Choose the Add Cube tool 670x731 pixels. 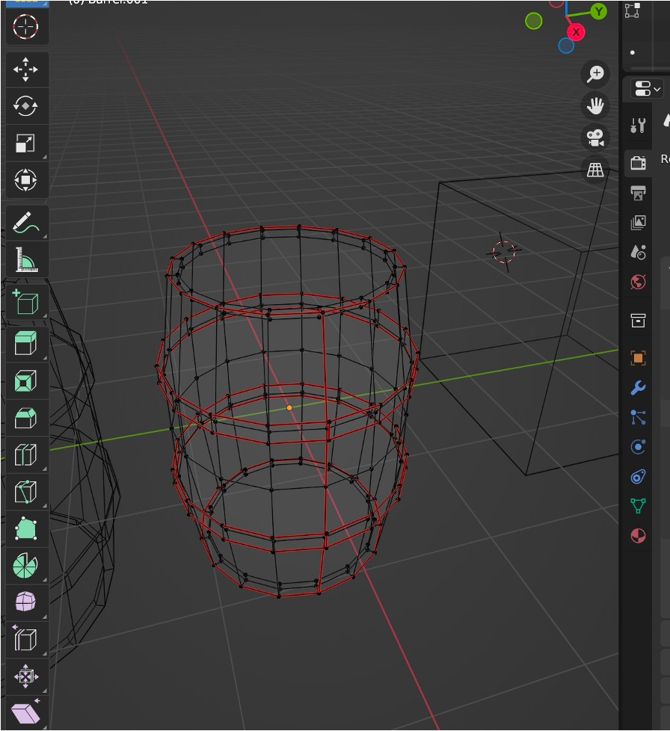pyautogui.click(x=27, y=302)
